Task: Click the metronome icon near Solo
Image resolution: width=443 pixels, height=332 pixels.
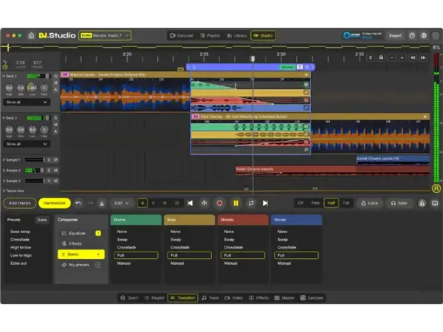Action: pos(422,203)
